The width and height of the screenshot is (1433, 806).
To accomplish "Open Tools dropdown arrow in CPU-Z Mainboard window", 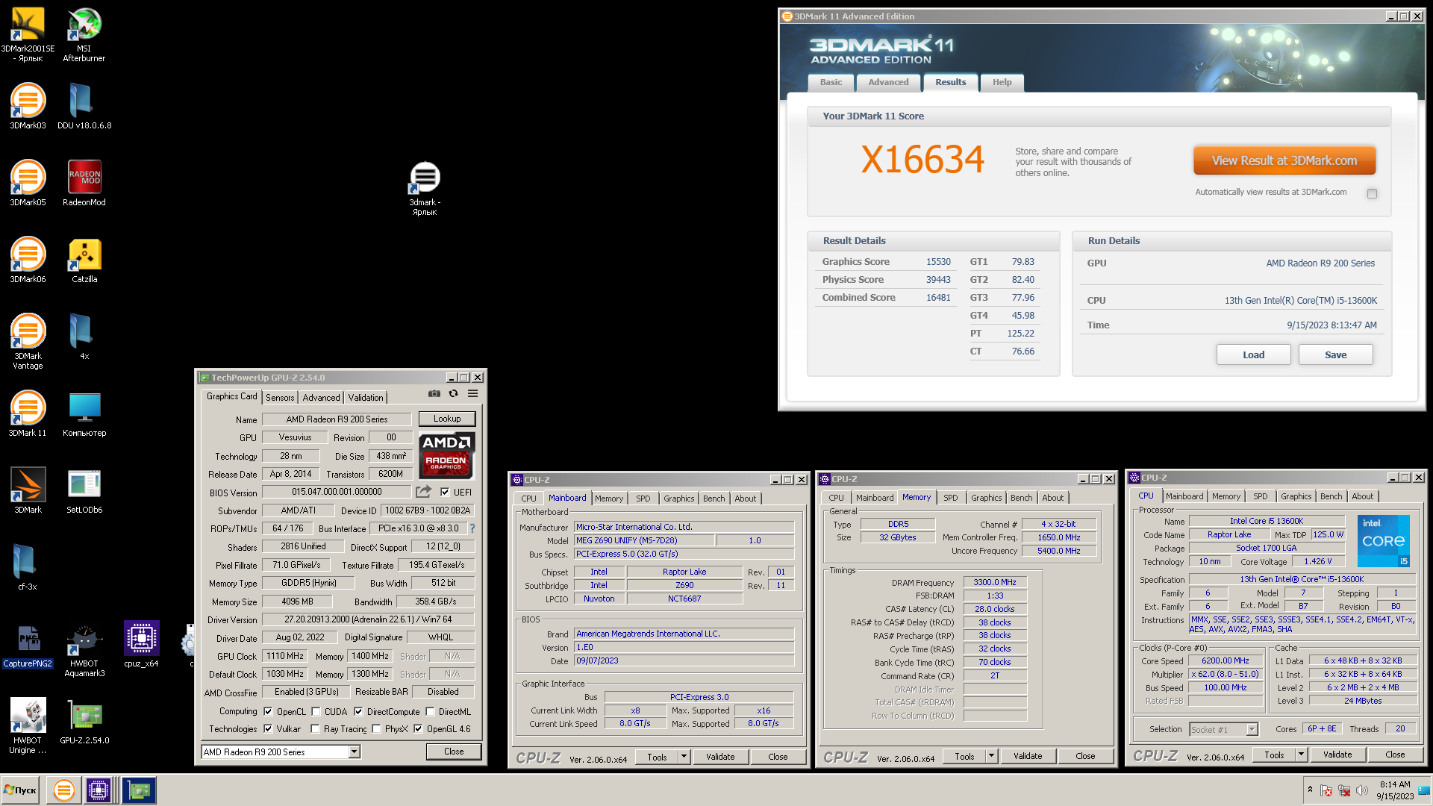I will coord(684,756).
